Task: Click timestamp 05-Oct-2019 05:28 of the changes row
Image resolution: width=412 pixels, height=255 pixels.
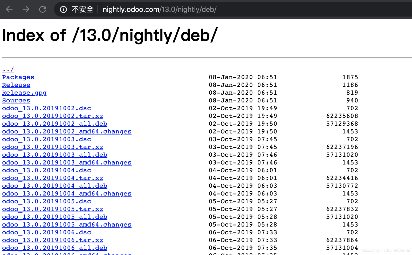Action: click(x=243, y=224)
